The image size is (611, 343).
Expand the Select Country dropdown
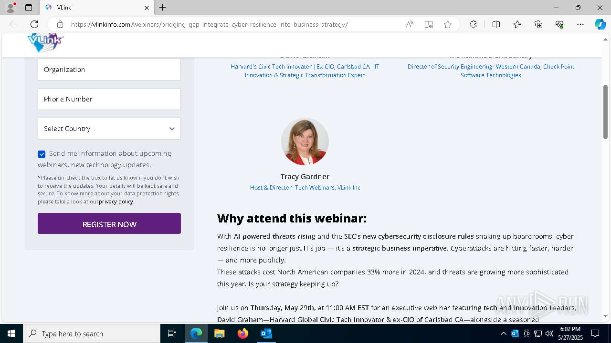tap(109, 129)
